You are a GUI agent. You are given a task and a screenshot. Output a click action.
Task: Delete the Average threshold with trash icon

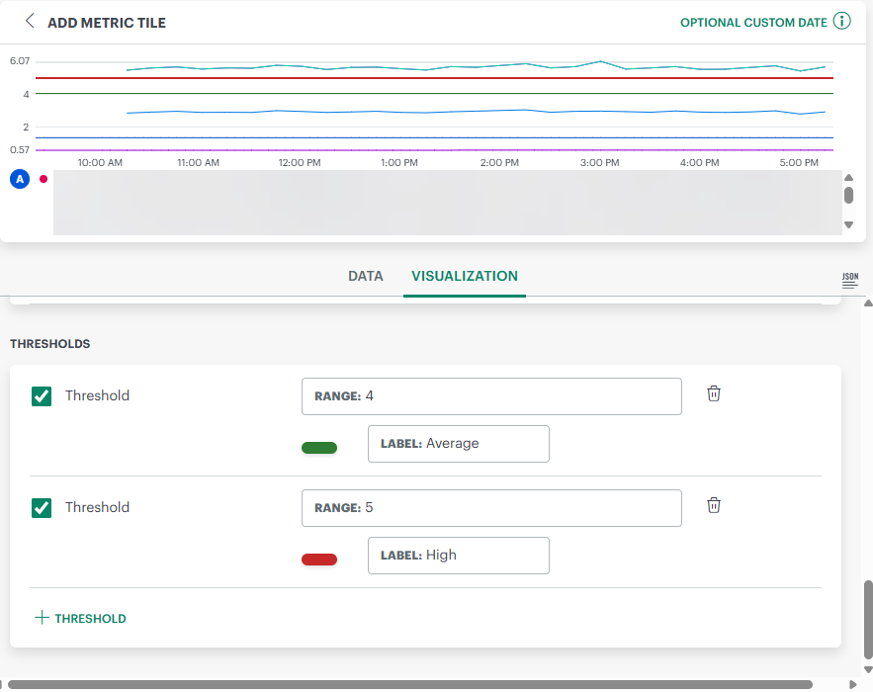[x=714, y=393]
